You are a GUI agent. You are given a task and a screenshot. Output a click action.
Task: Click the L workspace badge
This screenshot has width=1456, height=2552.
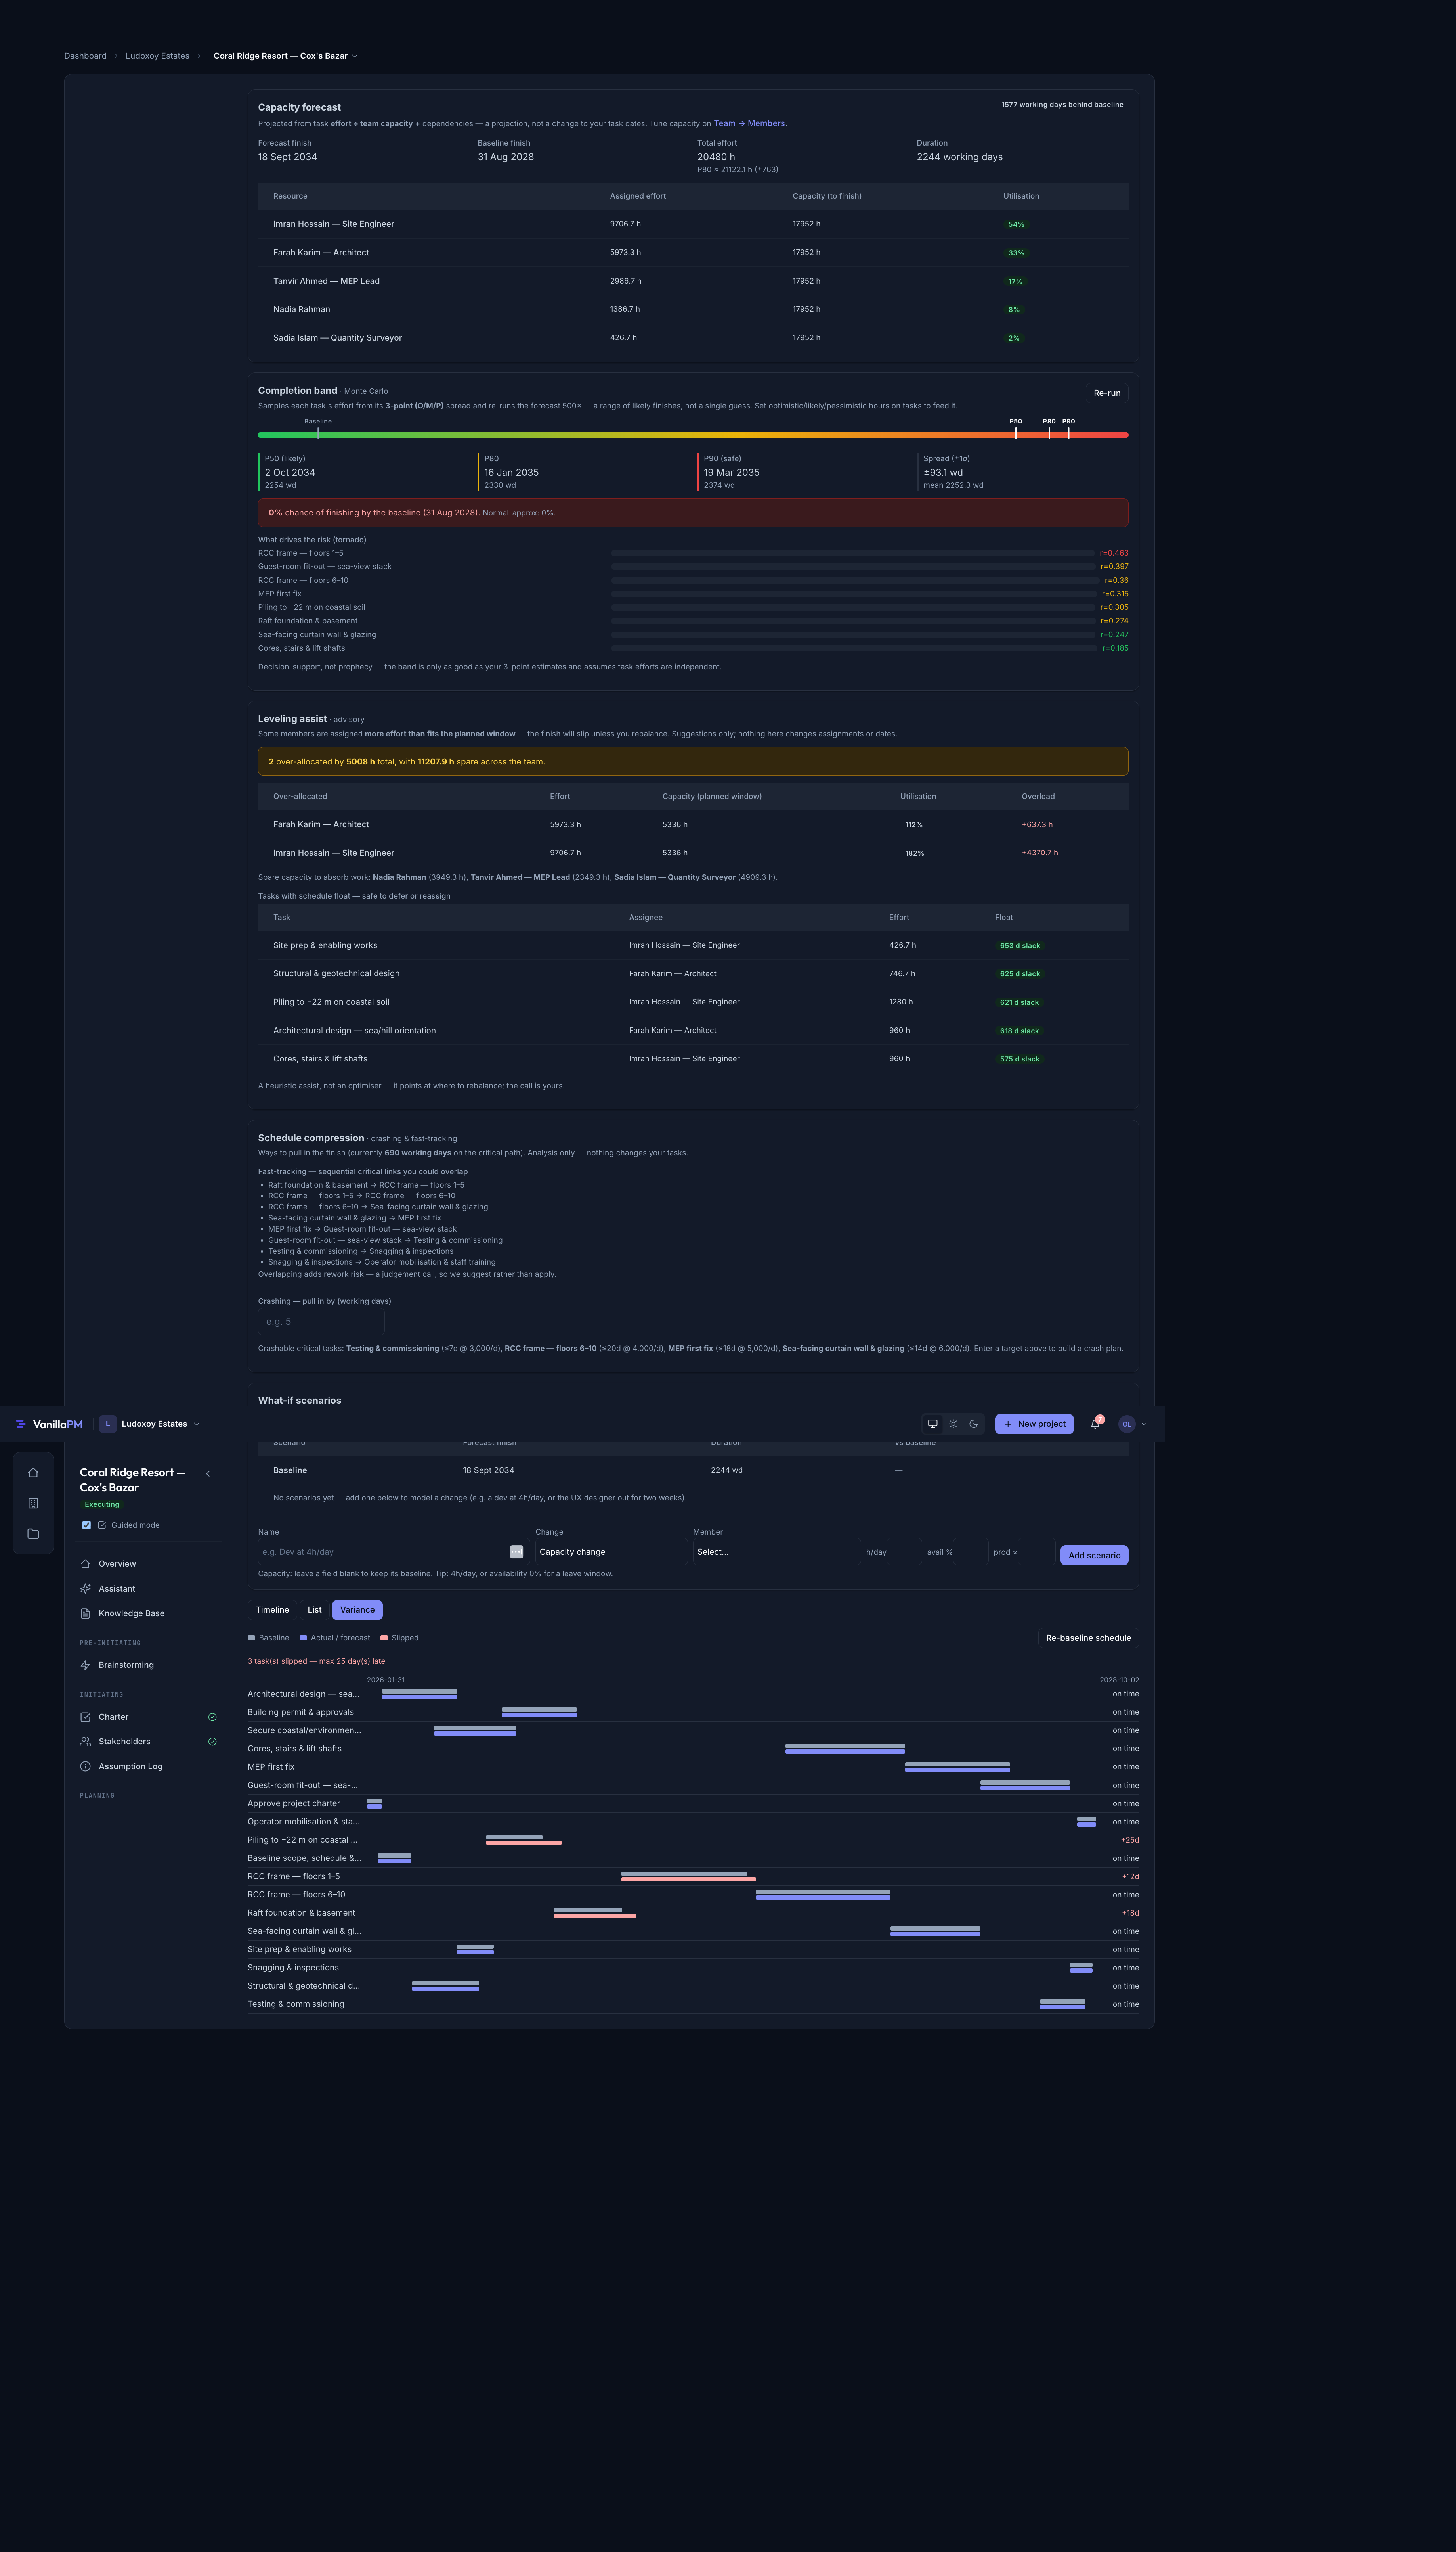tap(108, 1424)
